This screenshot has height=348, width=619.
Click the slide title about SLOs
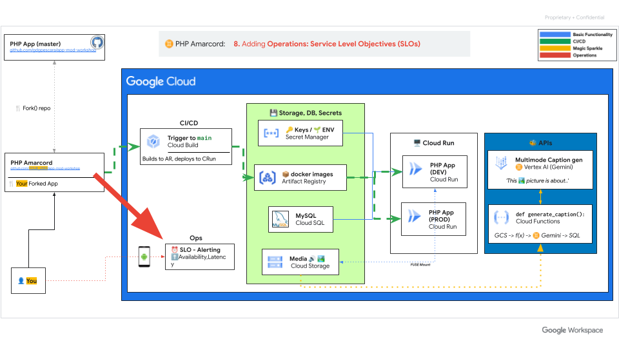326,44
